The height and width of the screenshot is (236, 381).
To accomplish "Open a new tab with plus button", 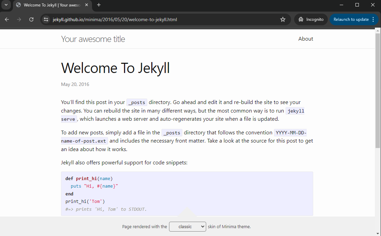I will 99,5.
